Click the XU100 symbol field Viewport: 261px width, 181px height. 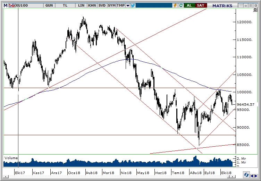(x=29, y=6)
